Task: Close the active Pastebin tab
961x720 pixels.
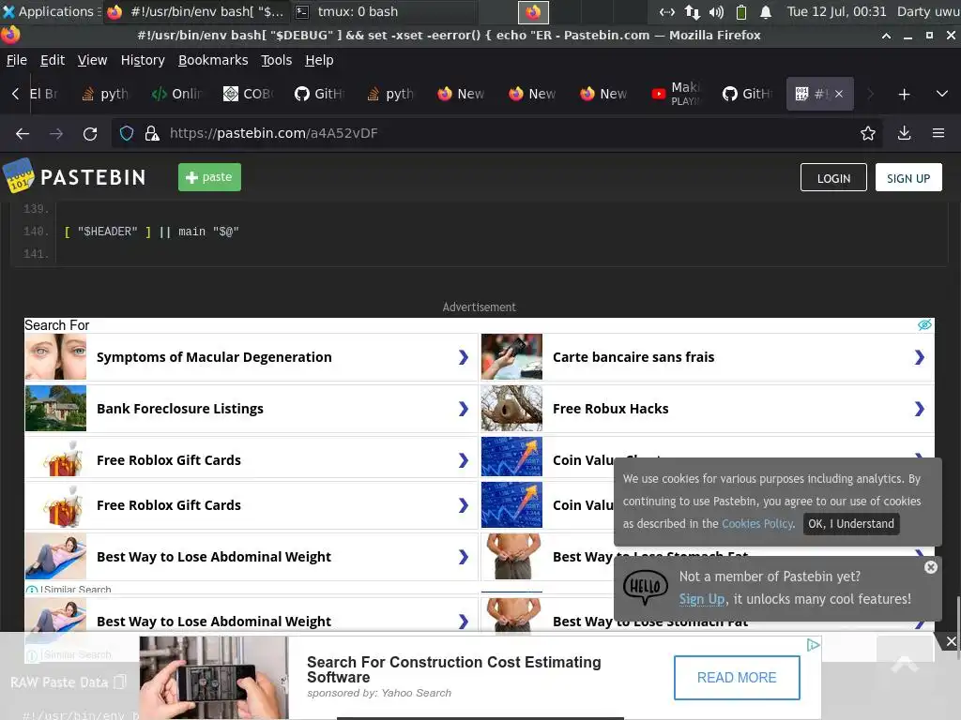Action: click(x=839, y=94)
